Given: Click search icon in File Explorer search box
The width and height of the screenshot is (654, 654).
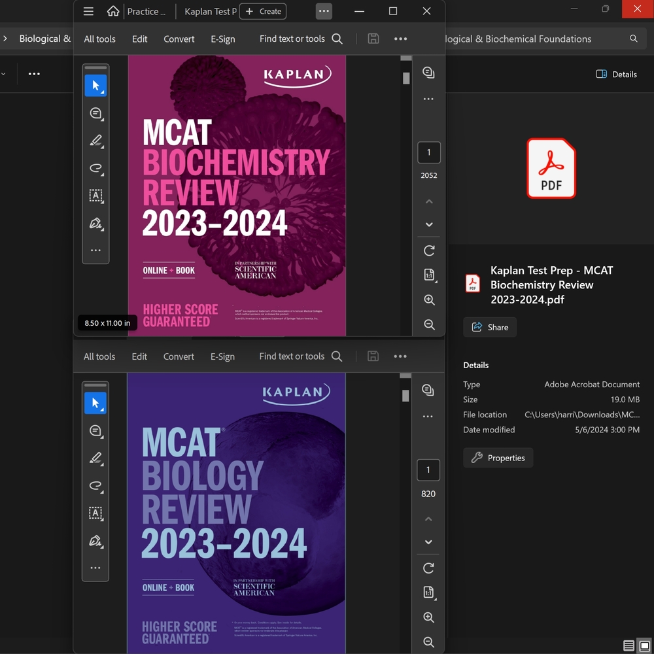Looking at the screenshot, I should click(x=633, y=39).
